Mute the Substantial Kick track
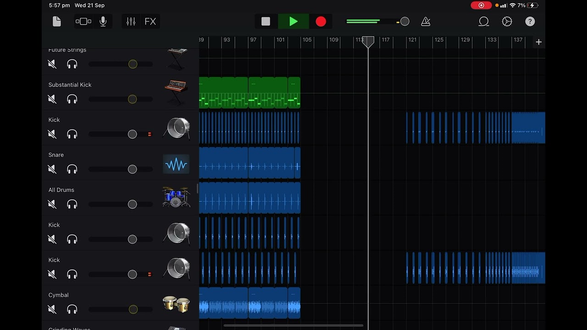This screenshot has height=330, width=587. (52, 99)
